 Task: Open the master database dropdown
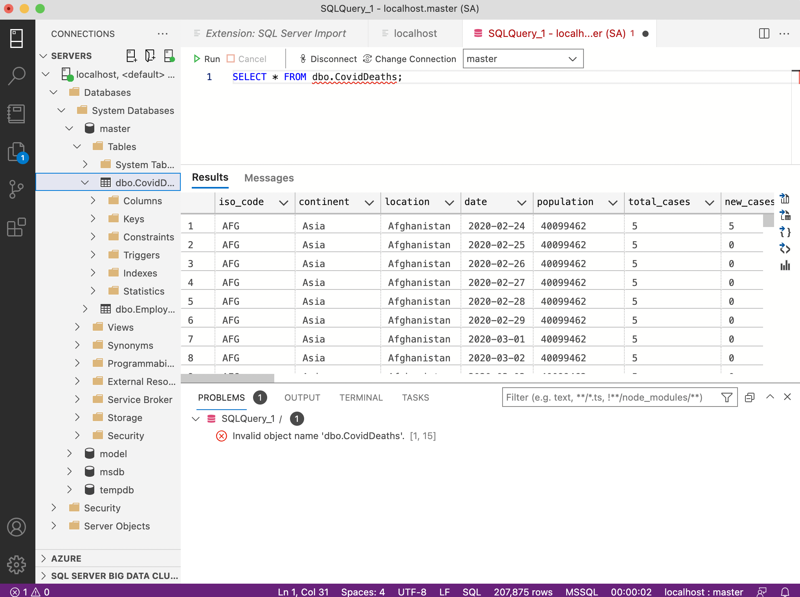point(523,59)
